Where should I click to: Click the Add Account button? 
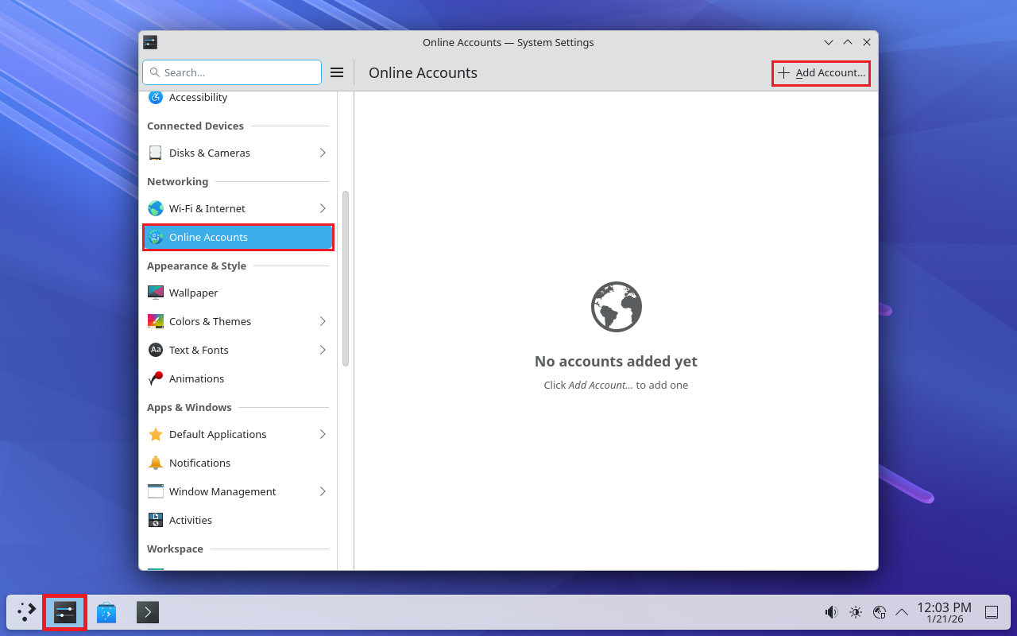coord(821,73)
